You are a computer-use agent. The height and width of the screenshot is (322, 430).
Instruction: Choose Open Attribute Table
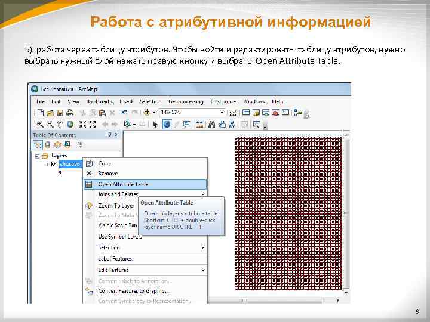click(145, 184)
